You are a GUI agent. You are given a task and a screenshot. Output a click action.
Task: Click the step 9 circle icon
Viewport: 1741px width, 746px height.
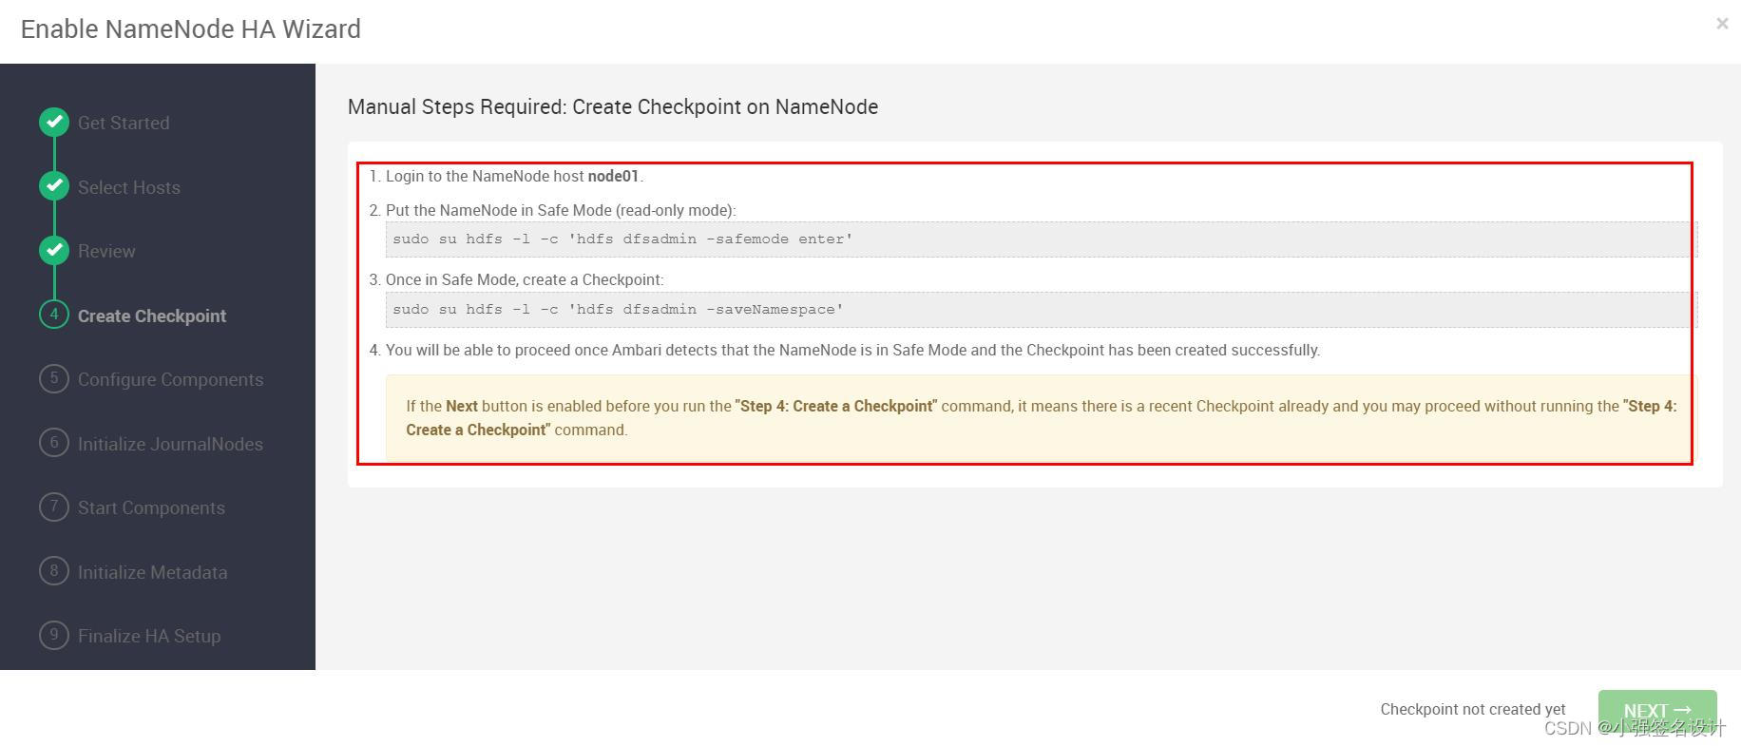54,635
